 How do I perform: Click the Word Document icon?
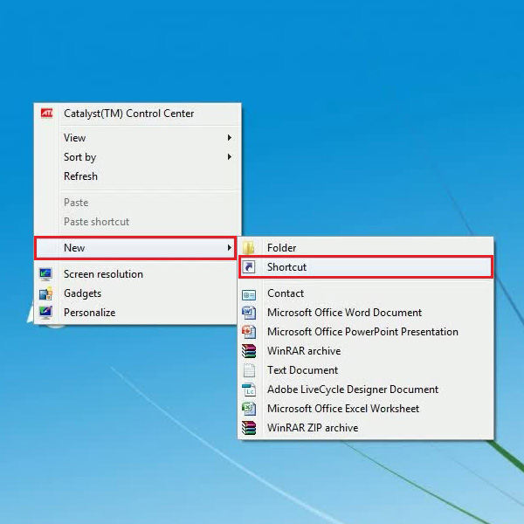[x=249, y=313]
